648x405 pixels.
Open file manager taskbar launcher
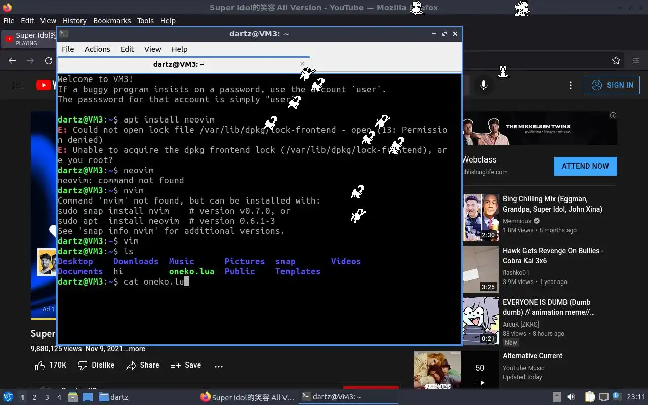[x=73, y=397]
